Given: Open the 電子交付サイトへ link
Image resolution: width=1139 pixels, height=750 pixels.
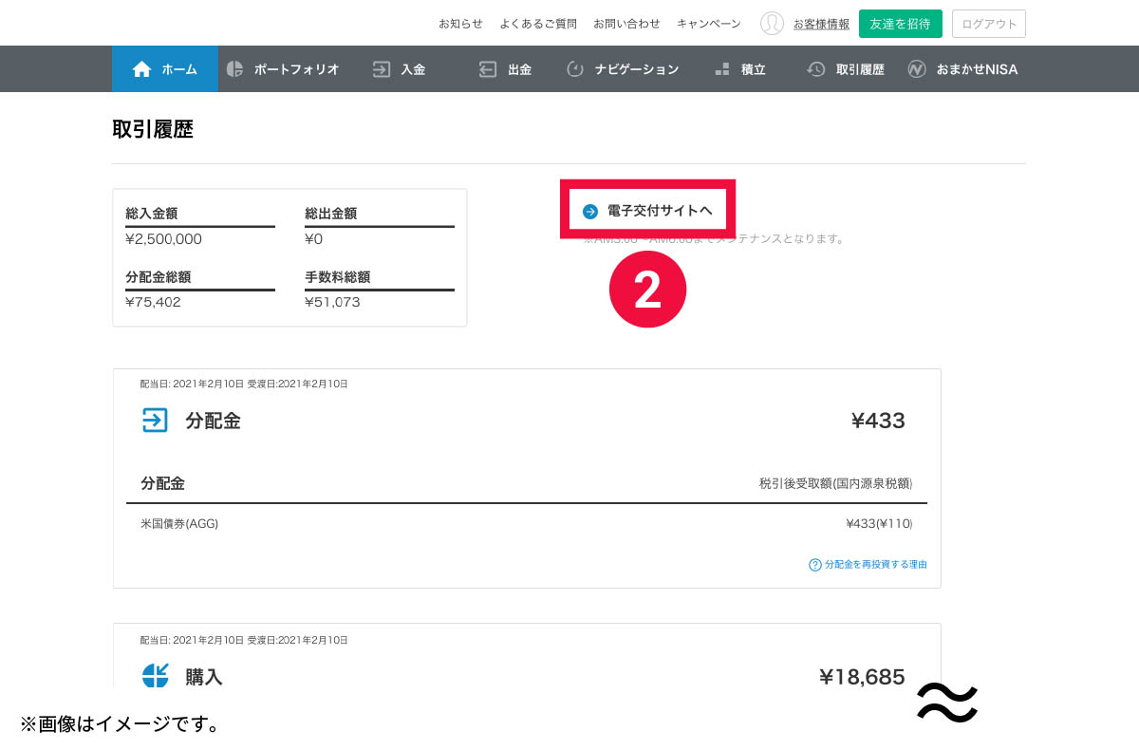Looking at the screenshot, I should [x=659, y=211].
